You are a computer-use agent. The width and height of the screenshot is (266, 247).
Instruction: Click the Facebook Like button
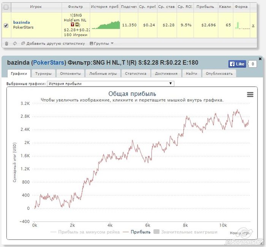237,64
